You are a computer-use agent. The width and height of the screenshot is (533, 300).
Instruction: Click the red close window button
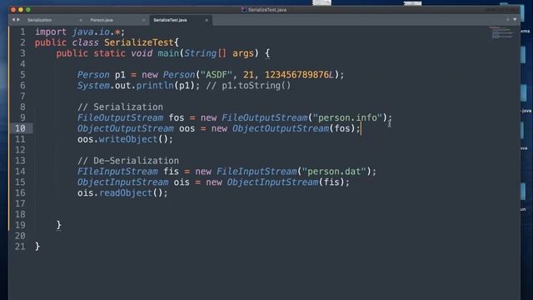13,9
